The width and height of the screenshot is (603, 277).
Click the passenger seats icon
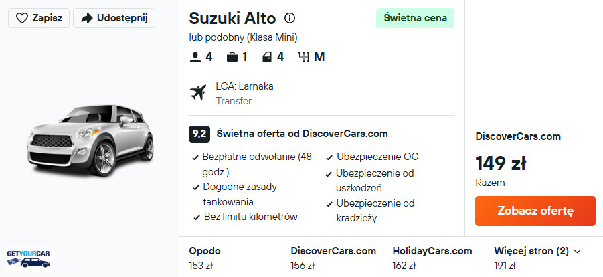click(195, 58)
